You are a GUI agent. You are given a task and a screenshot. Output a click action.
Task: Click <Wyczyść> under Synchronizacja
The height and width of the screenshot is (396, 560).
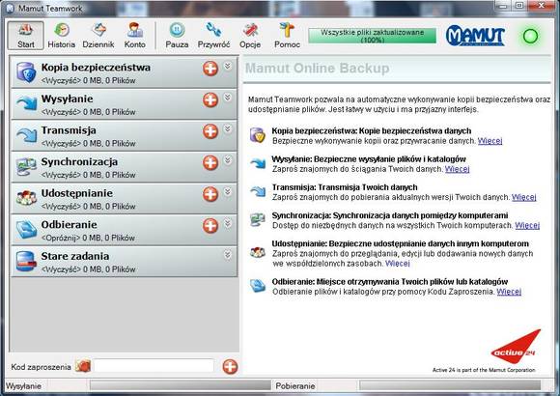click(61, 175)
